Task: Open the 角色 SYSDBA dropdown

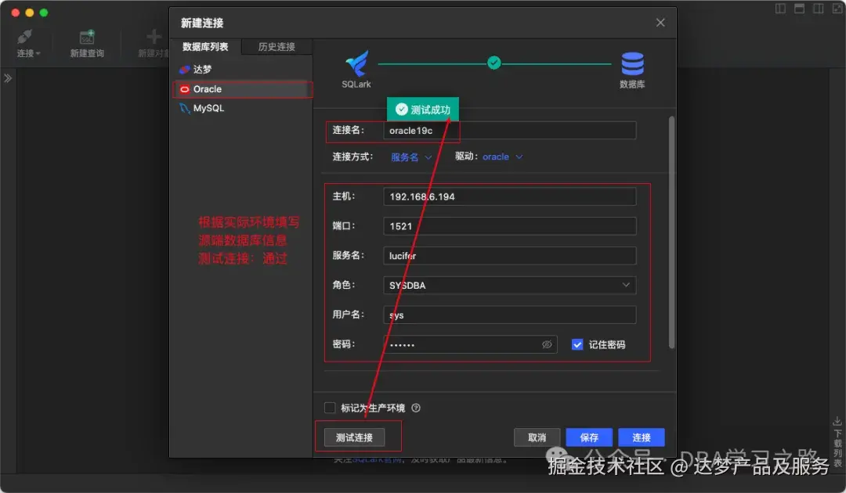Action: point(627,285)
